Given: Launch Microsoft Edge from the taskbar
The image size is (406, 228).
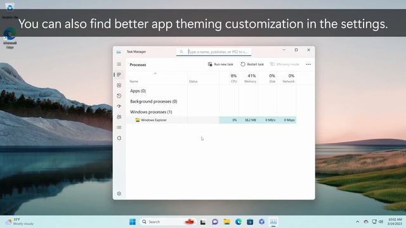Looking at the screenshot, I should tap(239, 222).
